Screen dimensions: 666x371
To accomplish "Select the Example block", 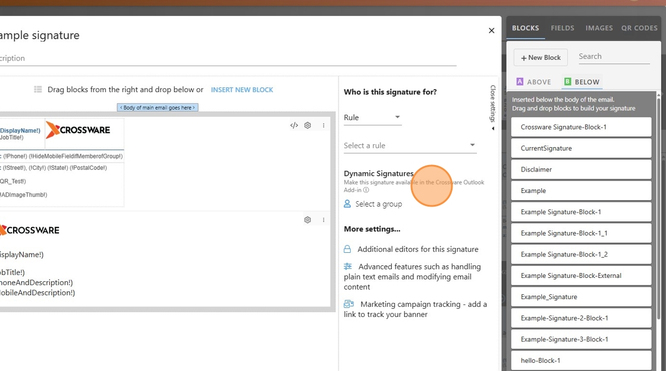I will pos(581,191).
